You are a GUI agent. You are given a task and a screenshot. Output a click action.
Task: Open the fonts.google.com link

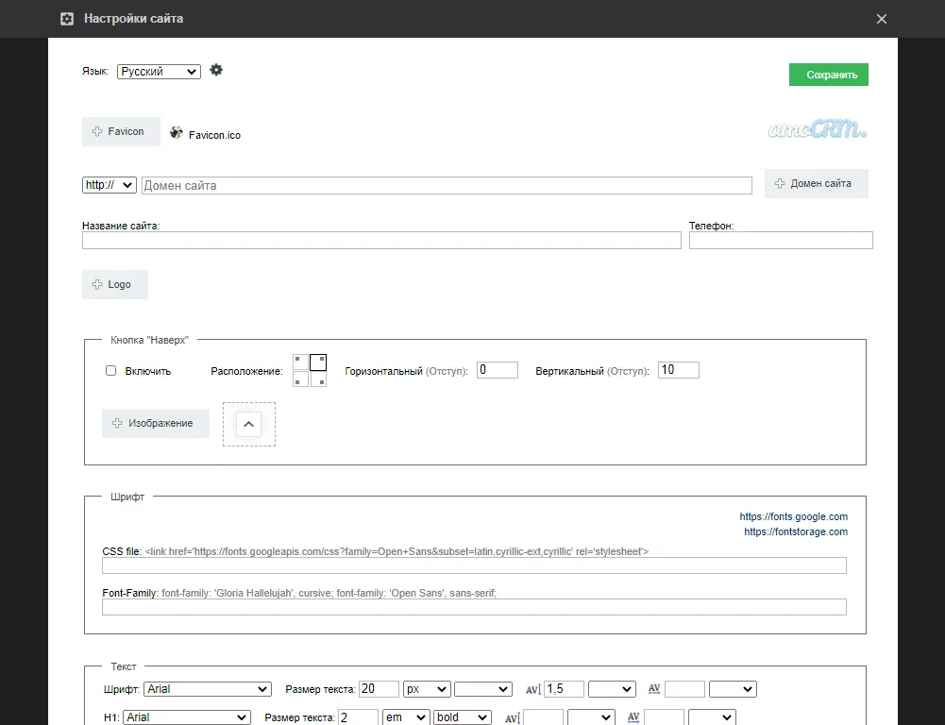[793, 516]
